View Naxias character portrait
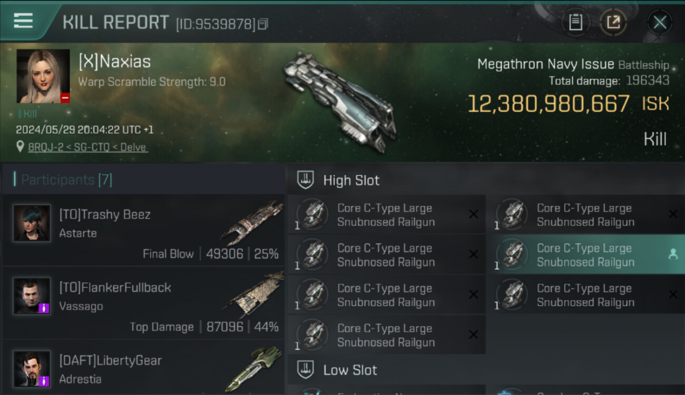This screenshot has width=685, height=395. point(43,76)
